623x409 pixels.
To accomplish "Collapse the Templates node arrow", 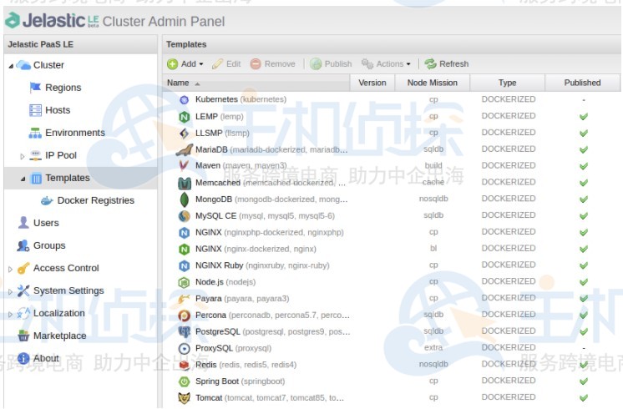I will pyautogui.click(x=23, y=179).
